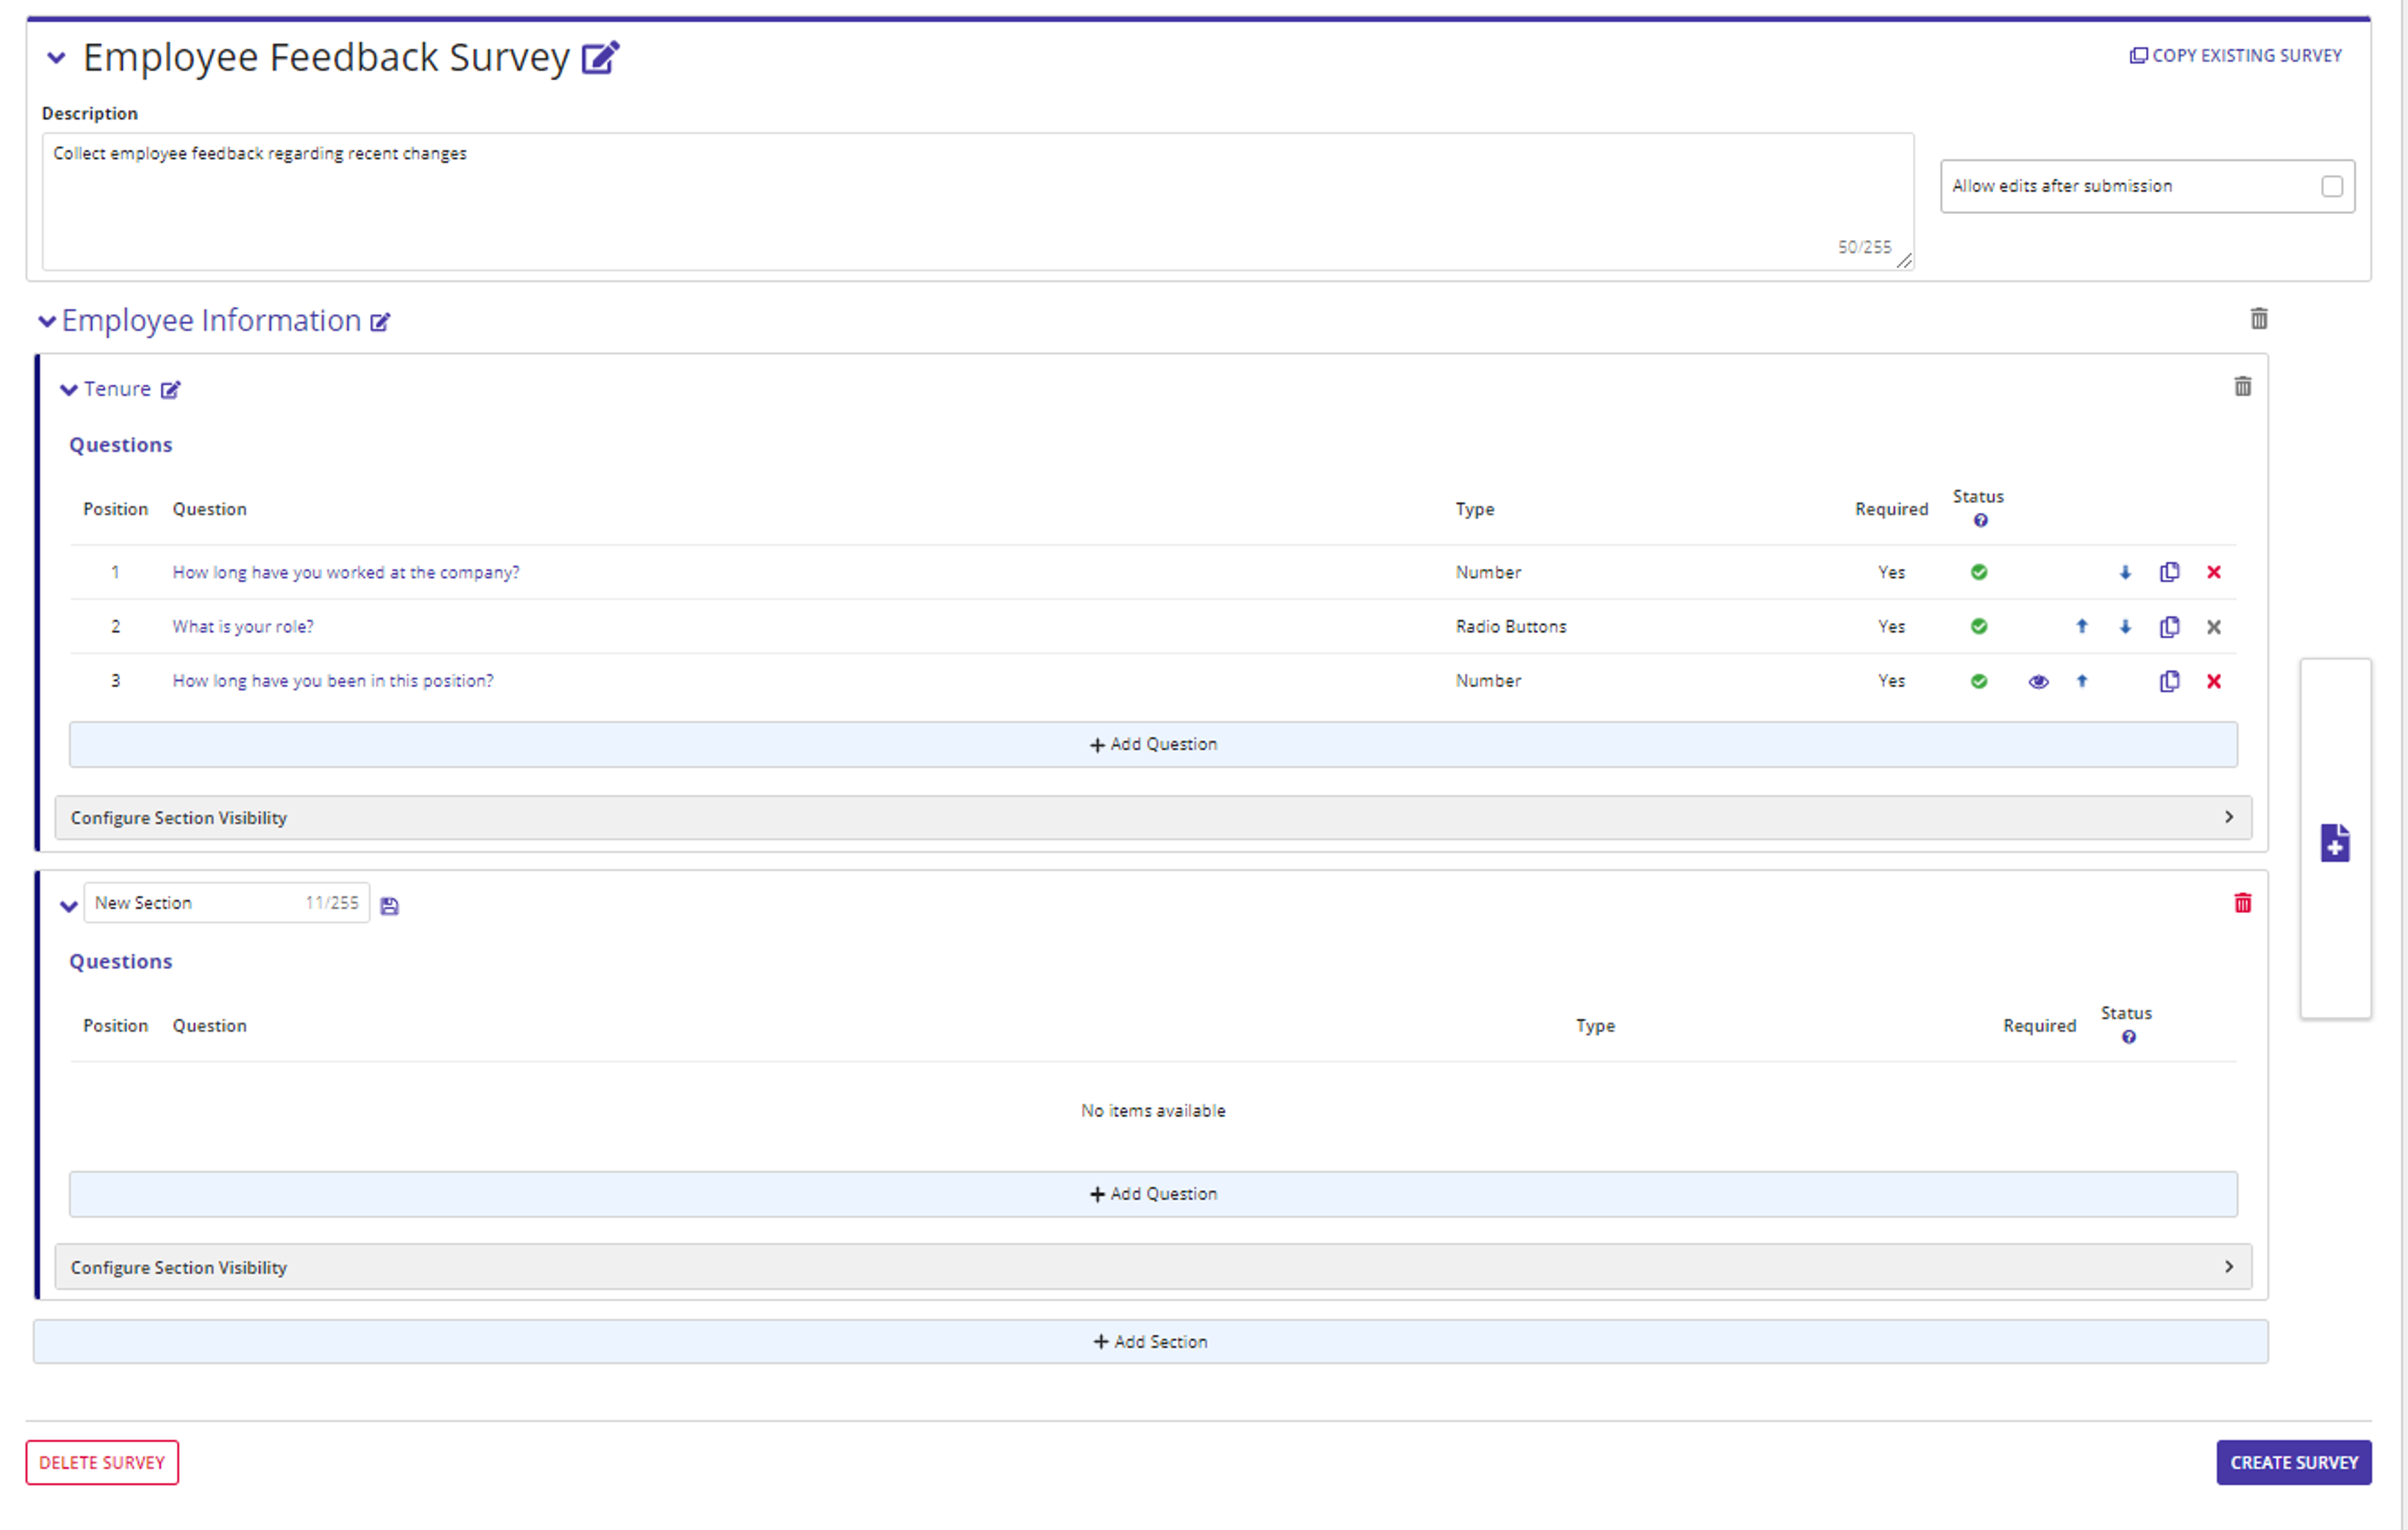2408x1530 pixels.
Task: Delete the Tenure section via trash icon
Action: tap(2243, 386)
